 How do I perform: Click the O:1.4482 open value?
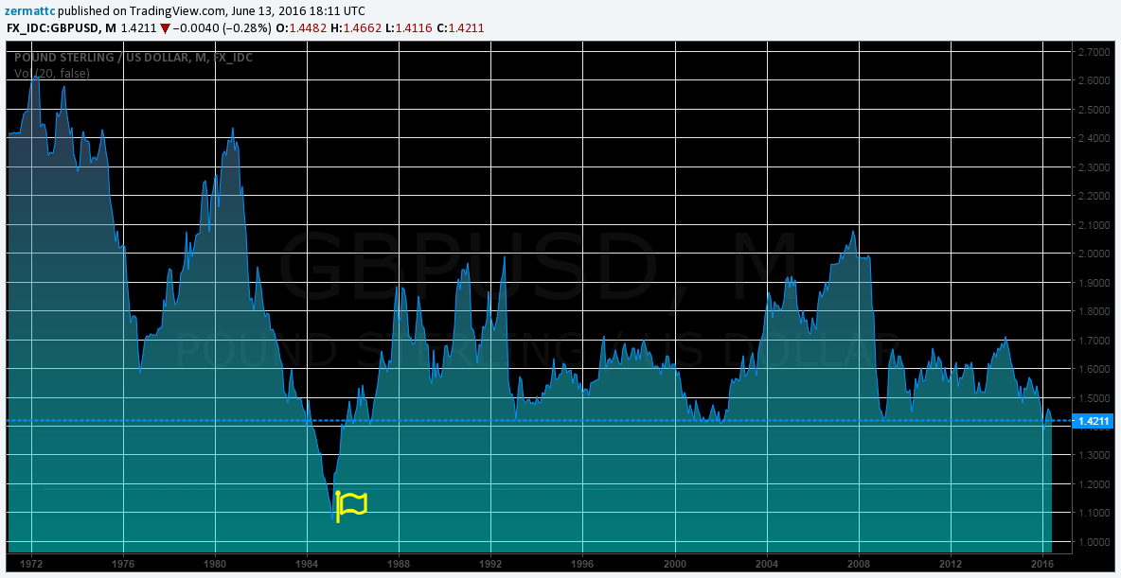pyautogui.click(x=301, y=29)
